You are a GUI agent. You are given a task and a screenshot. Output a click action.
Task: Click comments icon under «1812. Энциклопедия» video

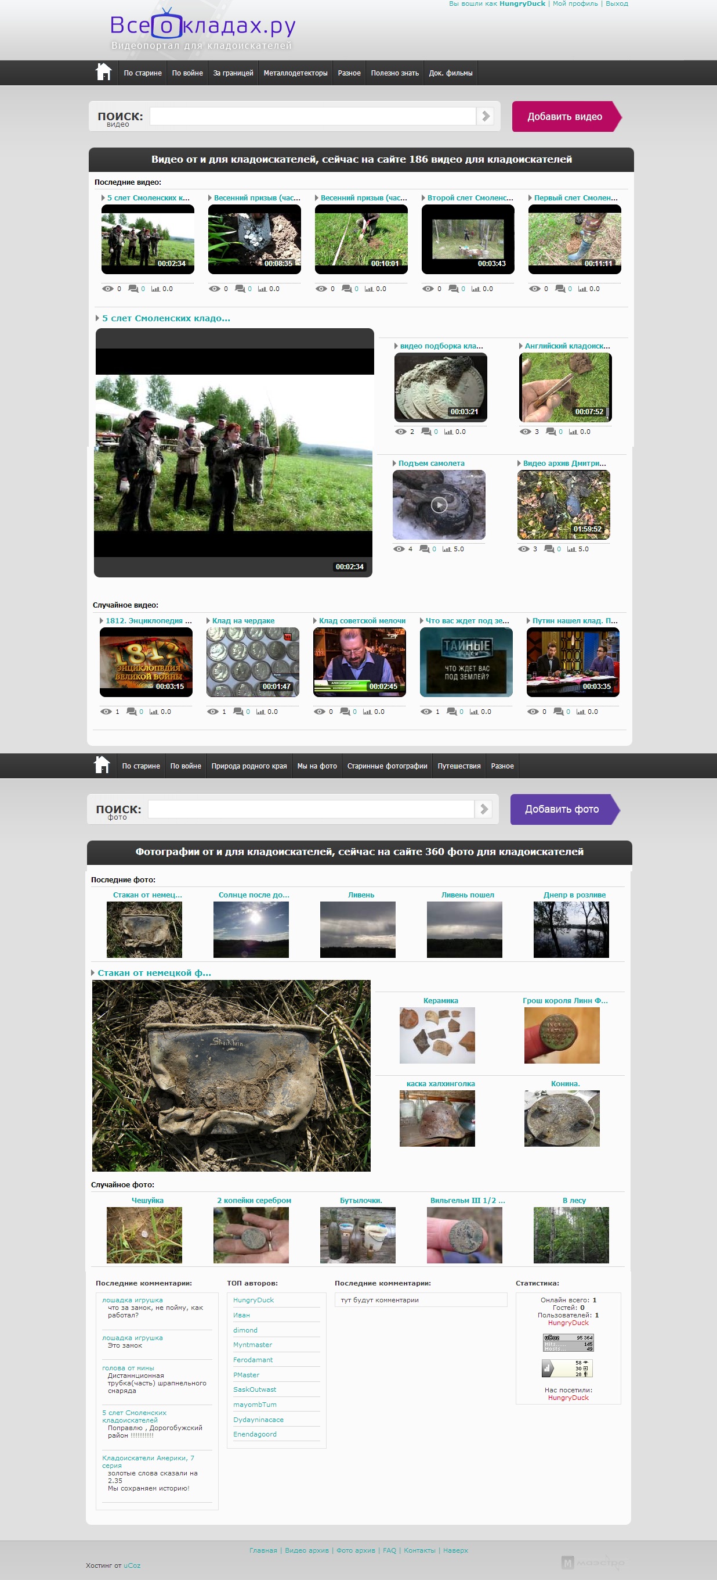coord(132,712)
